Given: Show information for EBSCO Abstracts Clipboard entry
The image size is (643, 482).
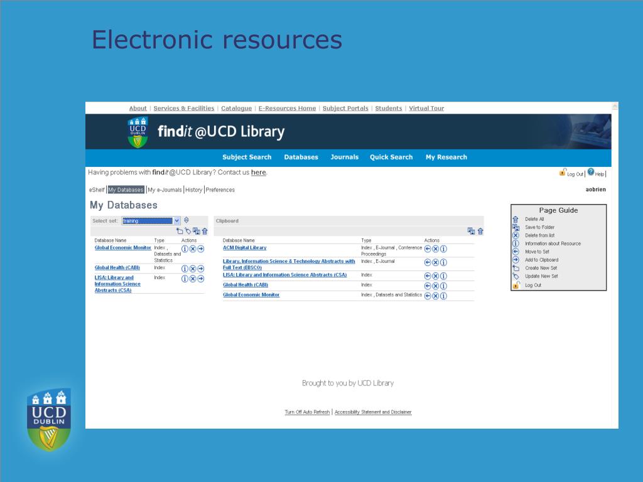Looking at the screenshot, I should 443,262.
